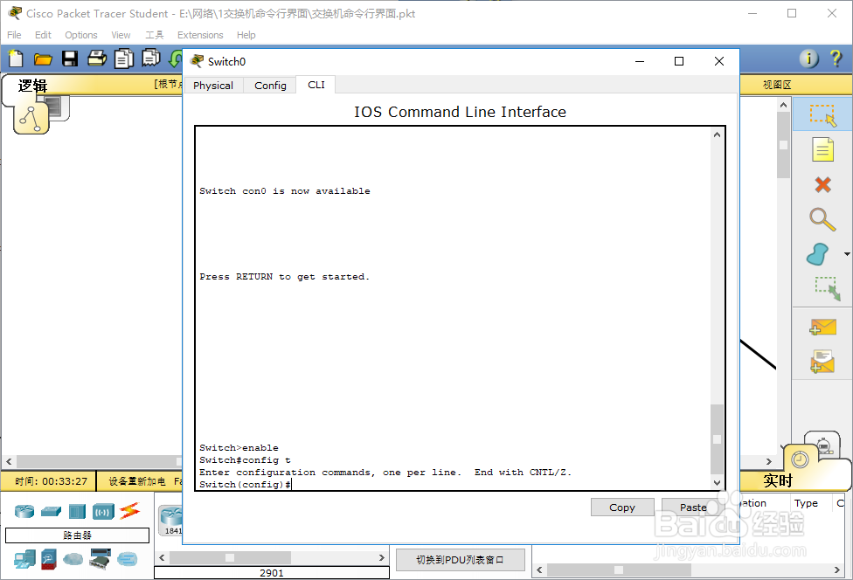Click the Add Complex PDU envelope icon

click(822, 362)
